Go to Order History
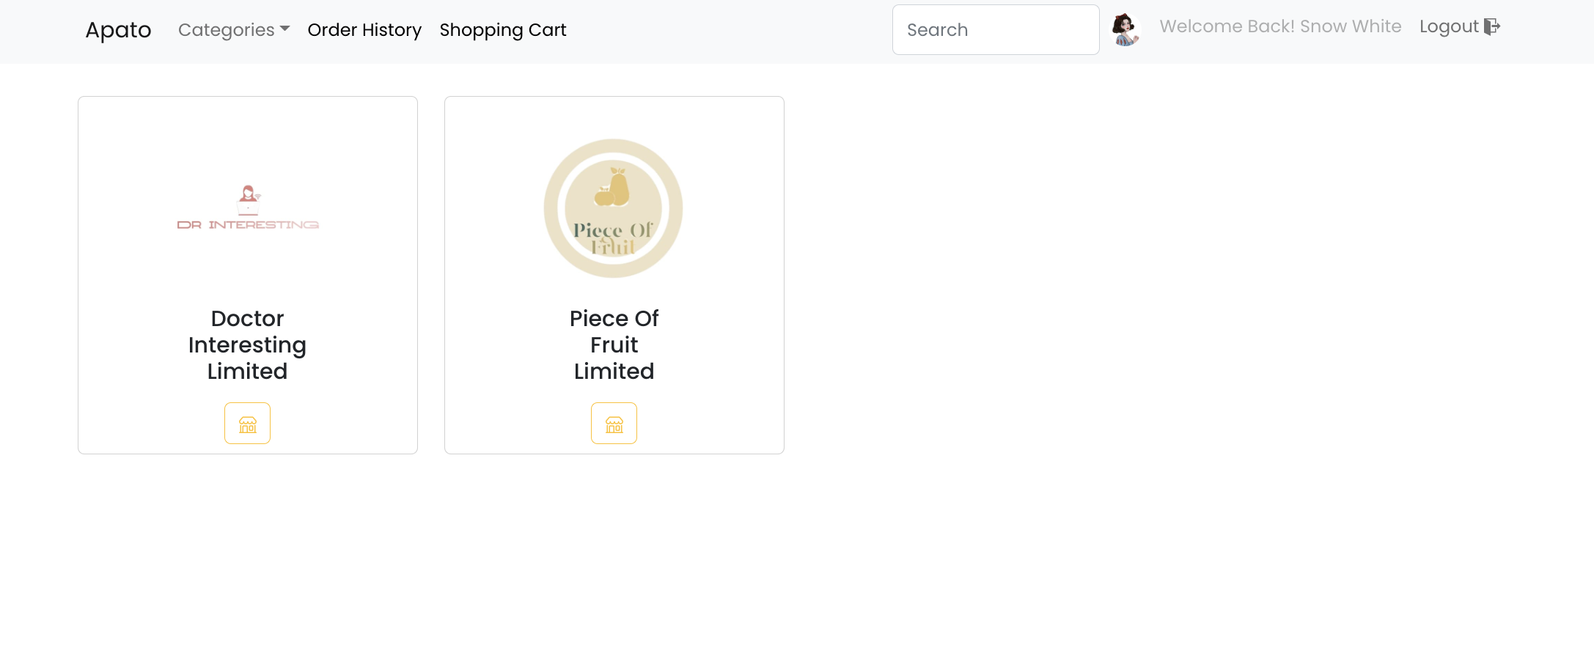 click(364, 29)
